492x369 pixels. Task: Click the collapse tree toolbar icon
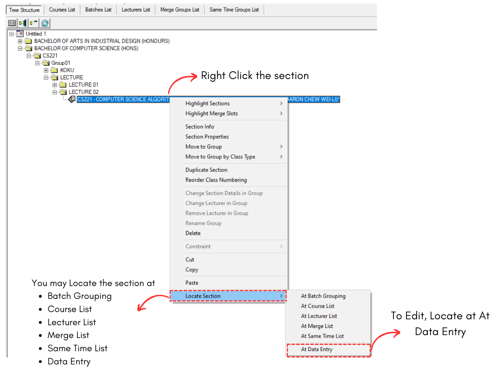tap(34, 23)
